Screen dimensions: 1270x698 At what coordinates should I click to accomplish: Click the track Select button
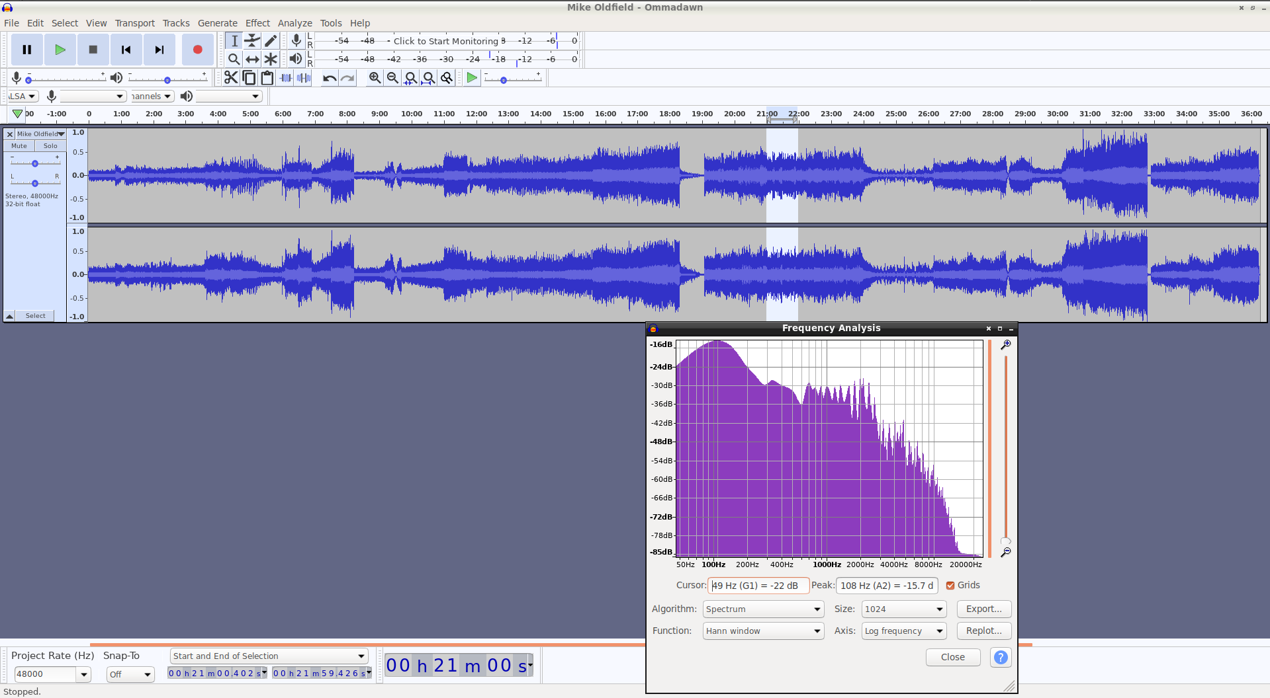coord(36,316)
